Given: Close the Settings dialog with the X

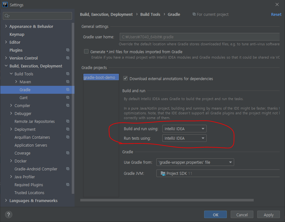Looking at the screenshot, I should click(x=277, y=4).
